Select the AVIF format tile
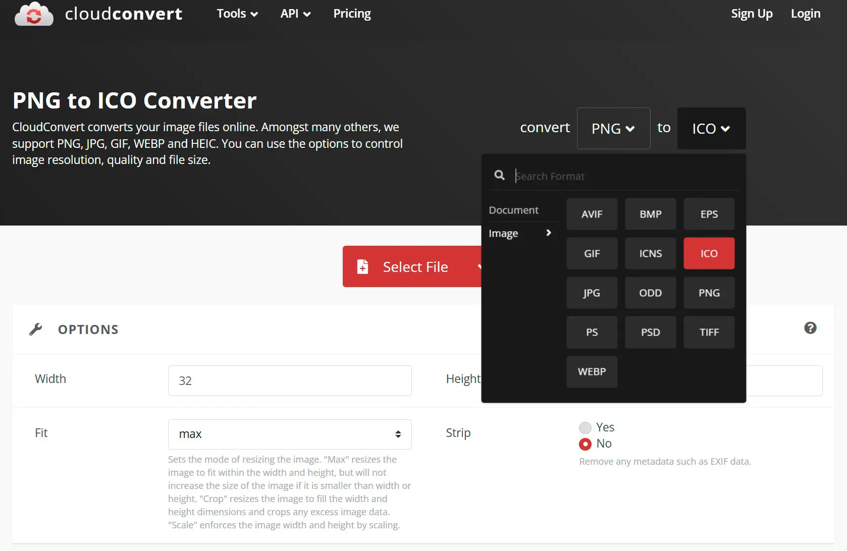Screen dimensions: 847x551 click(591, 213)
